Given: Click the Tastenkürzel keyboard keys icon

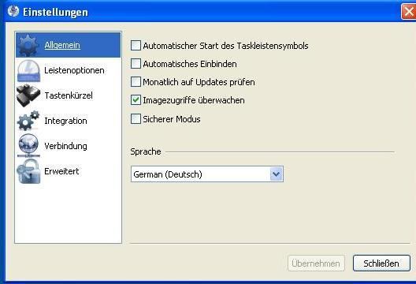Looking at the screenshot, I should coord(28,95).
